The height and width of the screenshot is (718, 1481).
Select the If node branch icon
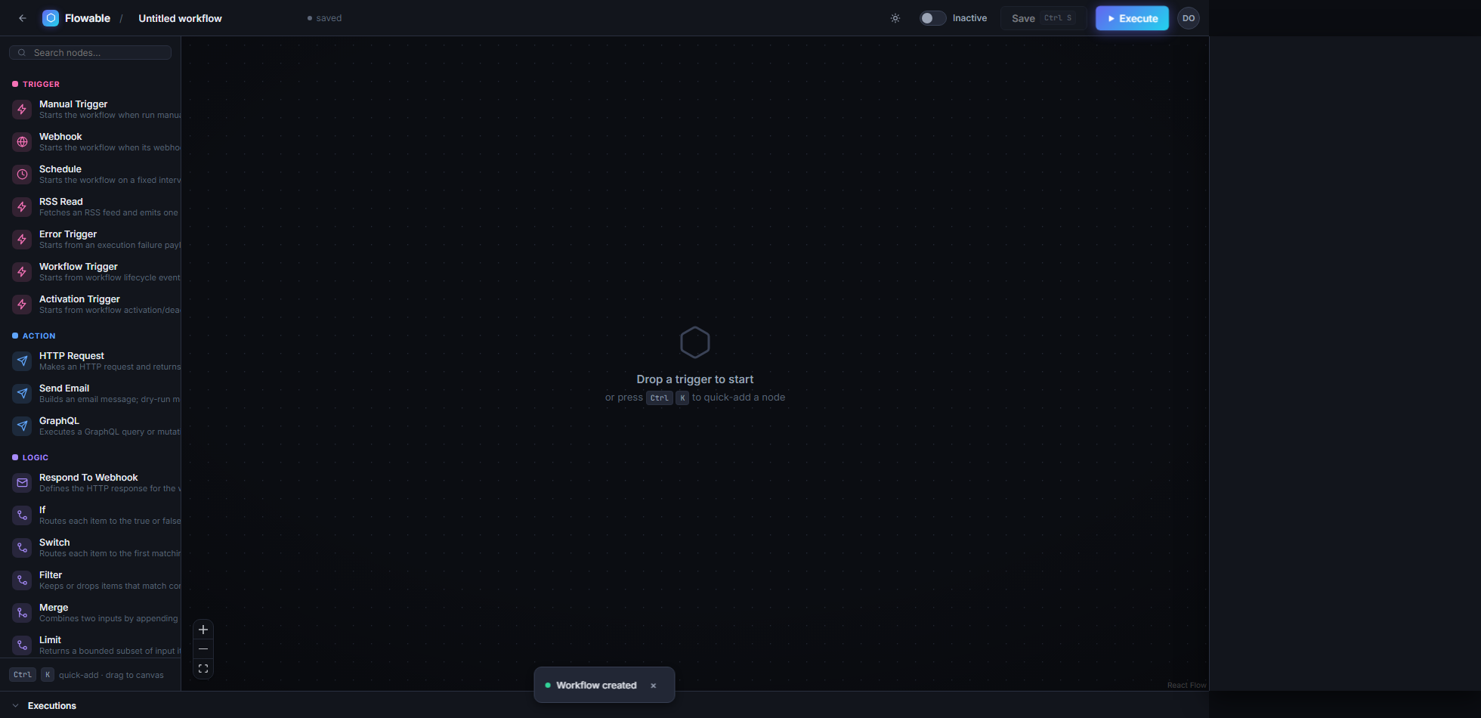22,515
